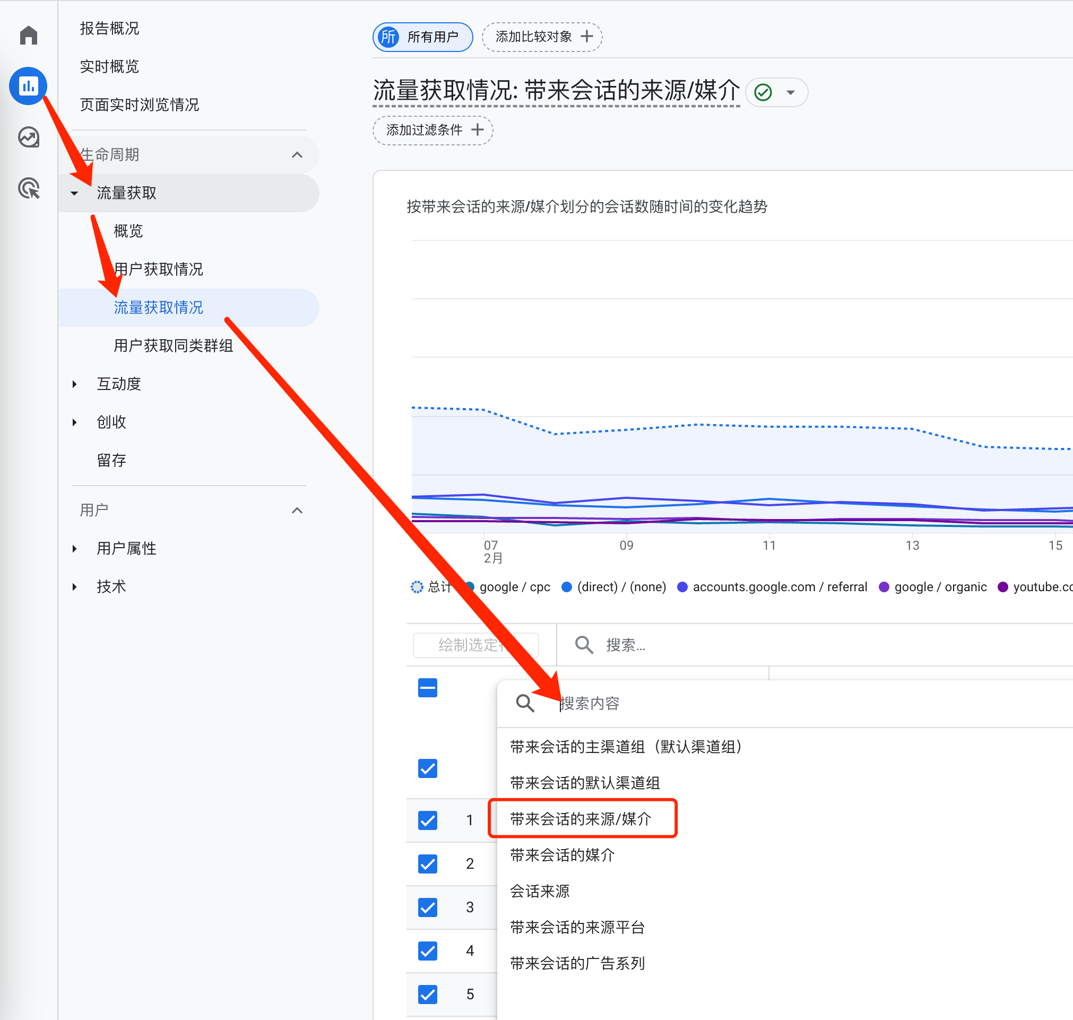Click plus icon in 添加比较对象 chip
This screenshot has height=1020, width=1073.
[x=586, y=37]
